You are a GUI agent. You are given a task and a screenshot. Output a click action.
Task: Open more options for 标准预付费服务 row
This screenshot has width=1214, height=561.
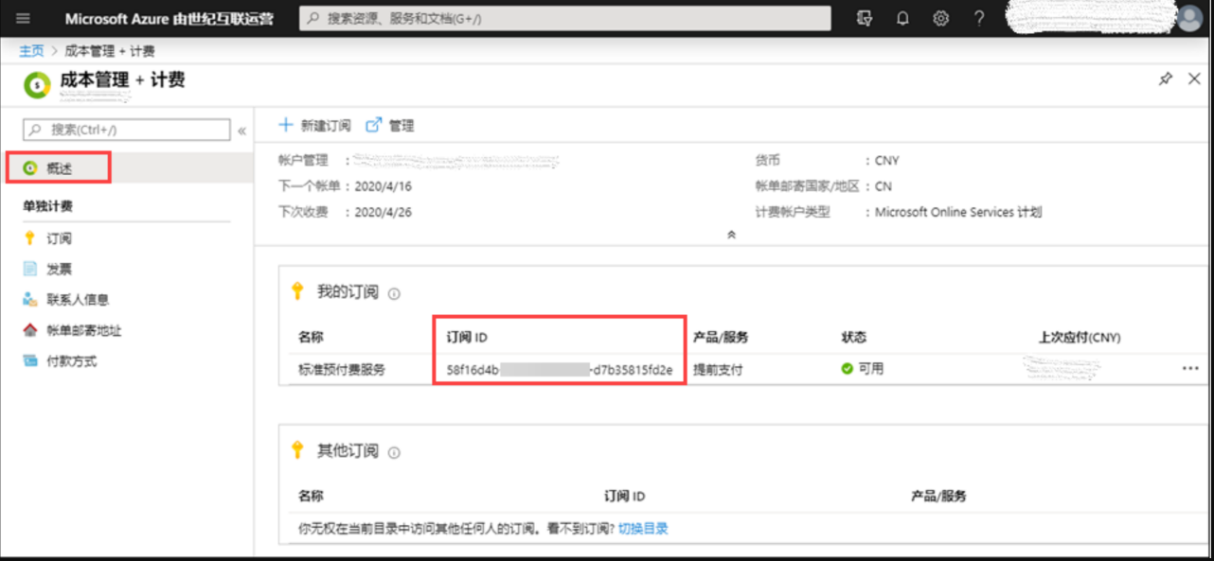coord(1190,368)
